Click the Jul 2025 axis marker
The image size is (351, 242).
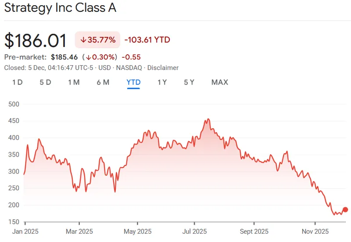[194, 231]
